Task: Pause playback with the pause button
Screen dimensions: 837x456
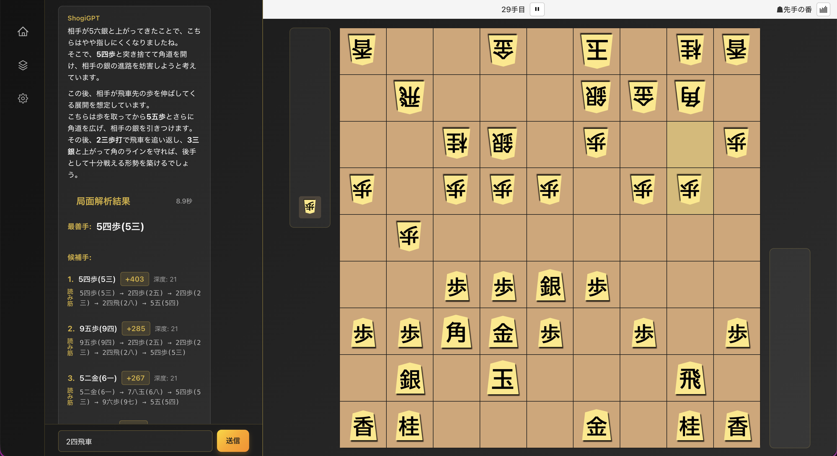Action: click(537, 9)
